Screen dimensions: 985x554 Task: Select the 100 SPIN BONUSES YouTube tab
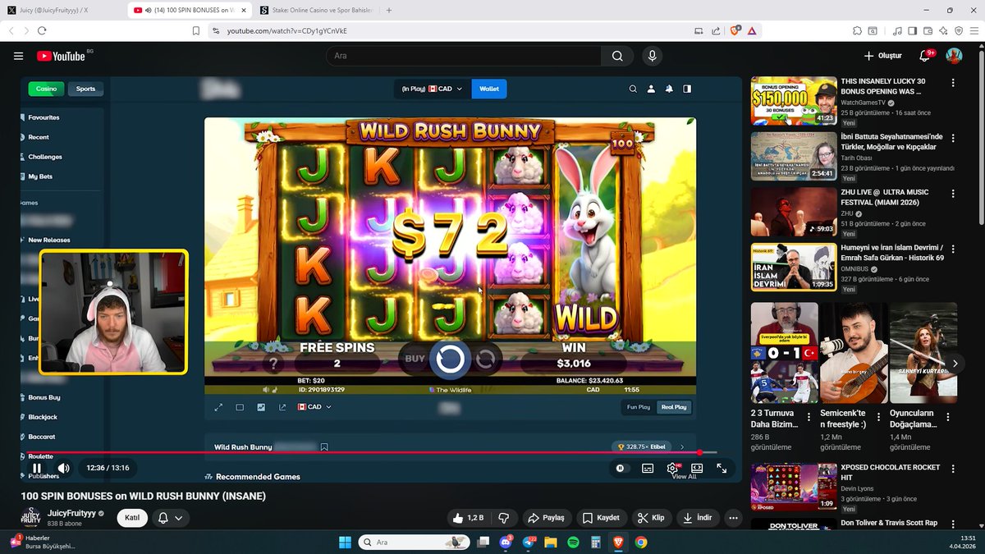(189, 10)
